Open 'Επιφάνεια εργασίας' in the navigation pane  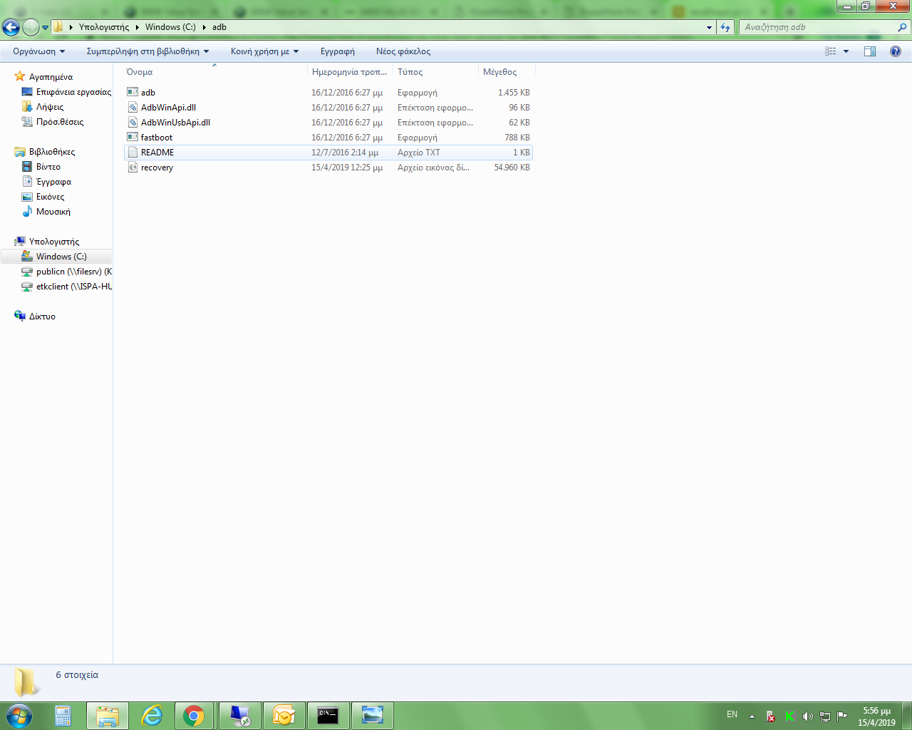pyautogui.click(x=73, y=92)
